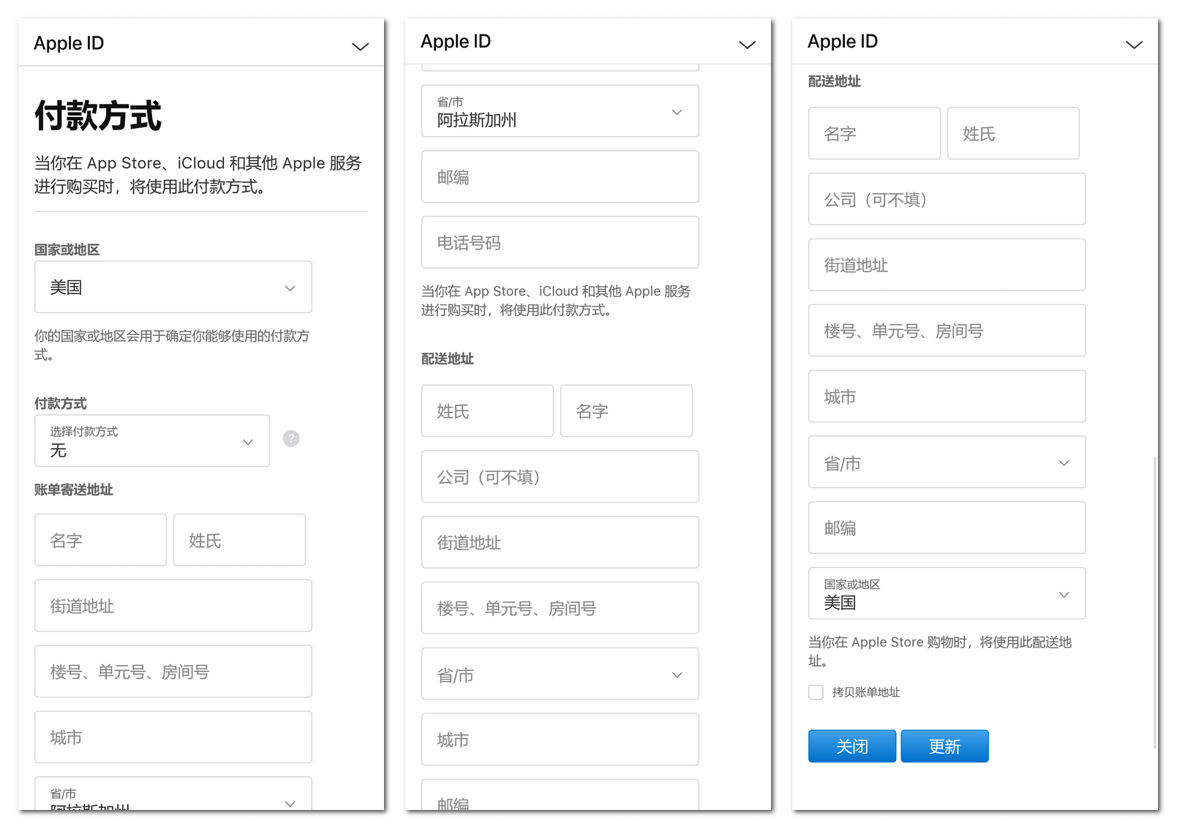Expand the Apple ID chevron in the right panel
The height and width of the screenshot is (829, 1177).
point(1134,45)
